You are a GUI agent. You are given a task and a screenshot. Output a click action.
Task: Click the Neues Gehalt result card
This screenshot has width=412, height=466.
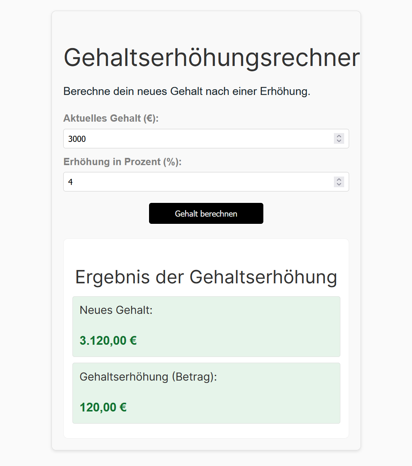point(206,326)
